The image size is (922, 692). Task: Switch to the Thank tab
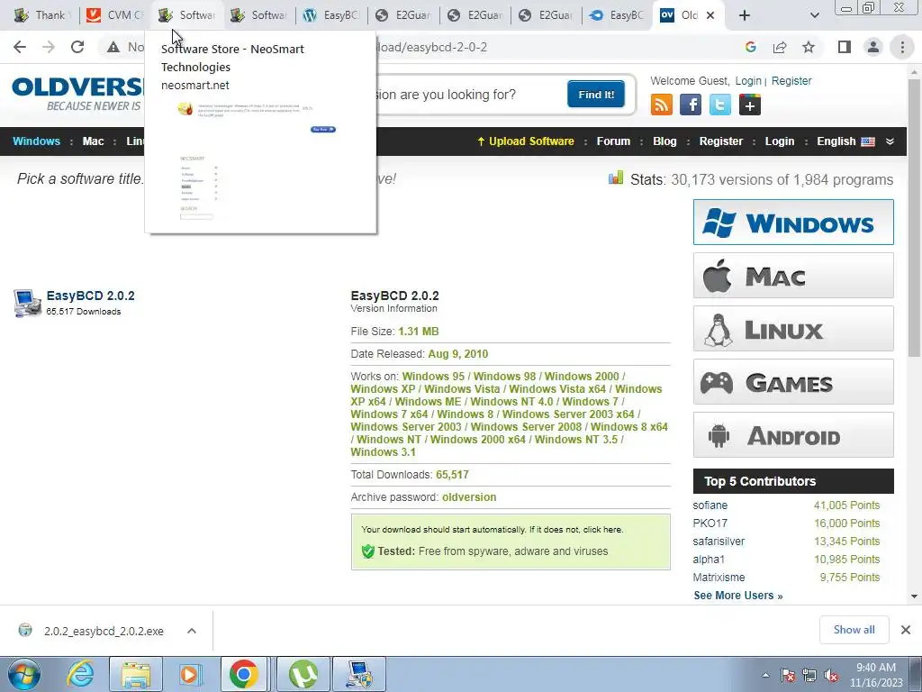[41, 15]
